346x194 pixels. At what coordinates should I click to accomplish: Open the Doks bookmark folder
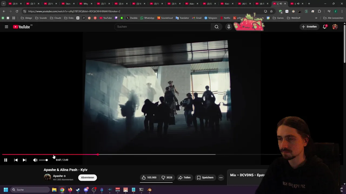coord(69,18)
